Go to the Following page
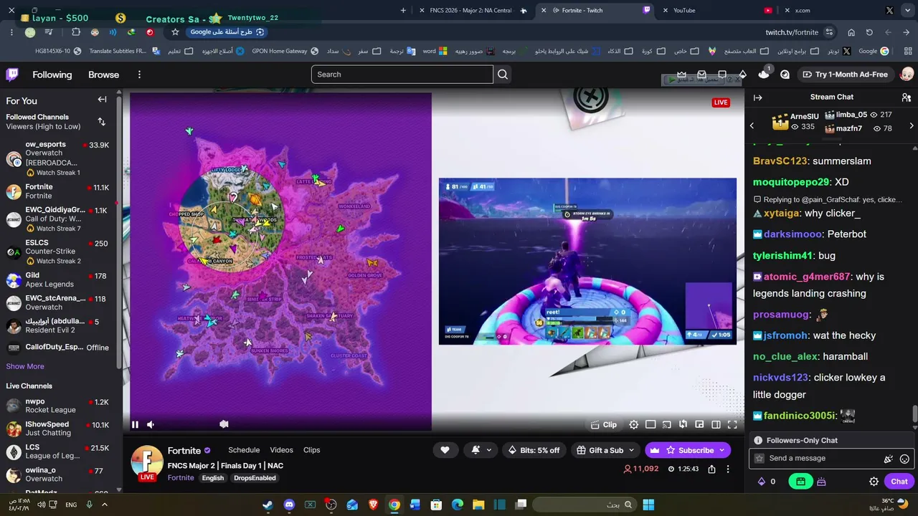Viewport: 918px width, 516px height. 52,75
